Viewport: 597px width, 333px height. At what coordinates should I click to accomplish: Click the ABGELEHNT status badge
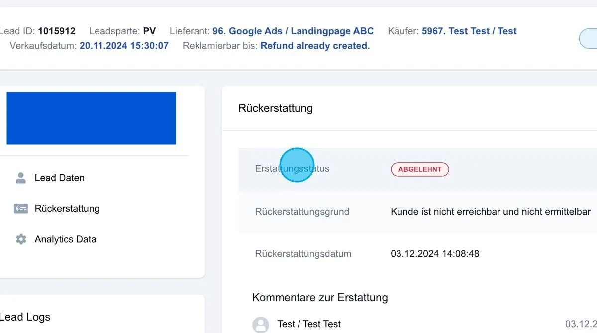click(x=420, y=169)
